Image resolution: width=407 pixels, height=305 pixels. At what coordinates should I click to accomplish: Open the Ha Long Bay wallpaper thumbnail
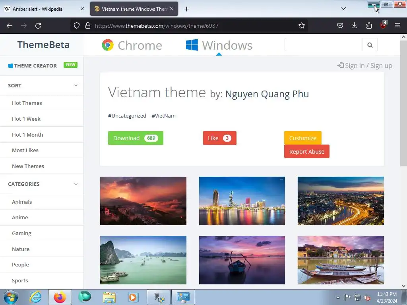[143, 260]
